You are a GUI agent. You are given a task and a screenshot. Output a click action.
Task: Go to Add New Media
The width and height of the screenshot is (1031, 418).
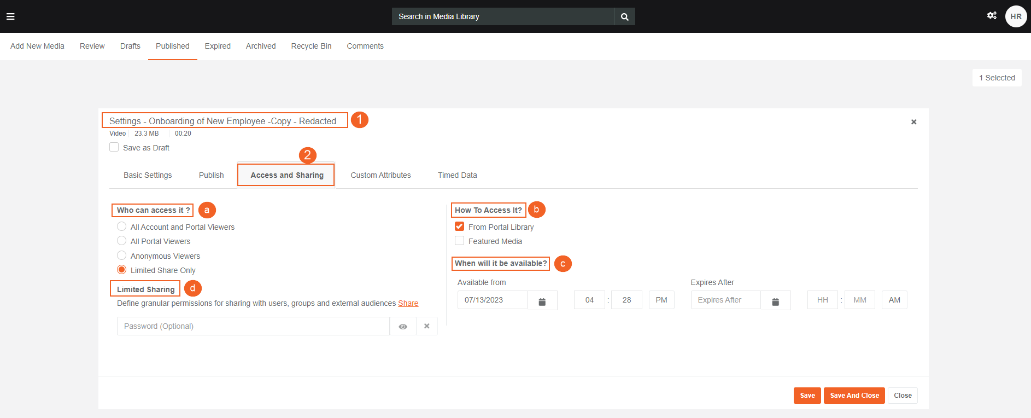tap(37, 46)
